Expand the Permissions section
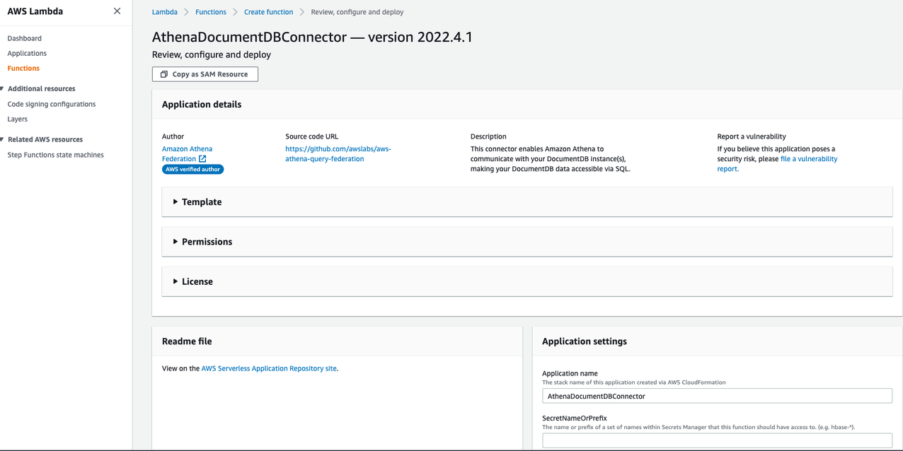903x451 pixels. coord(176,242)
